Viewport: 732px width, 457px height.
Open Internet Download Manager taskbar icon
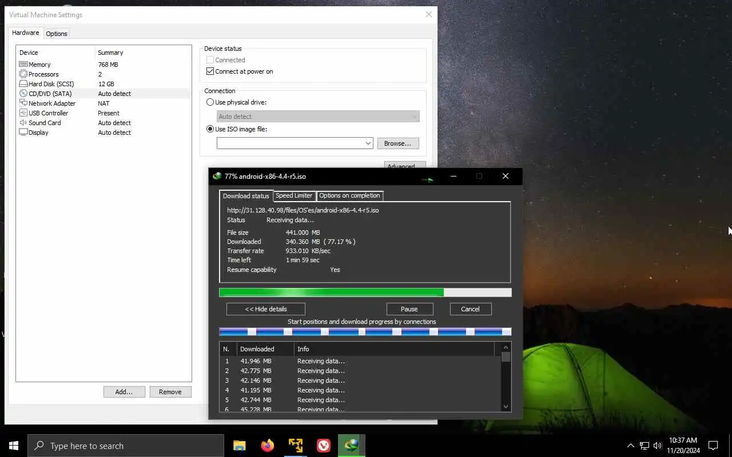pos(351,446)
